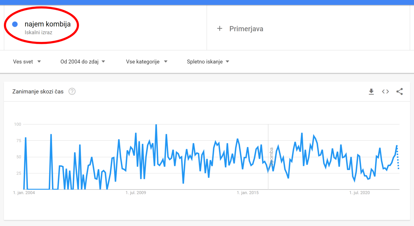The image size is (414, 226).
Task: Click the share icon on the chart
Action: [399, 92]
